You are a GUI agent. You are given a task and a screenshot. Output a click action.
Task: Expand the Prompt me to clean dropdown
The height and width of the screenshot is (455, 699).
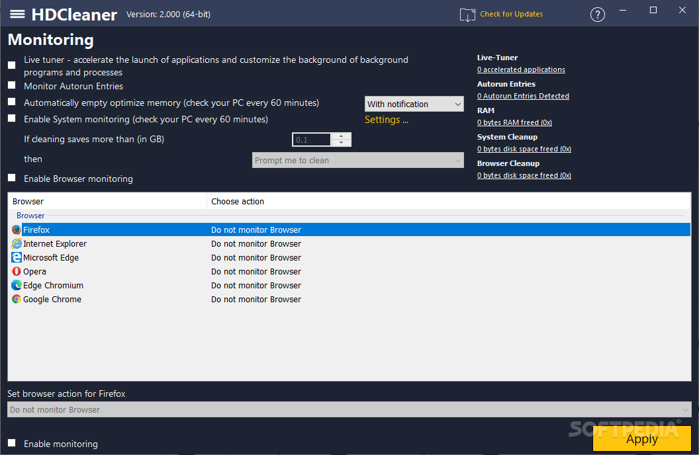(x=358, y=160)
